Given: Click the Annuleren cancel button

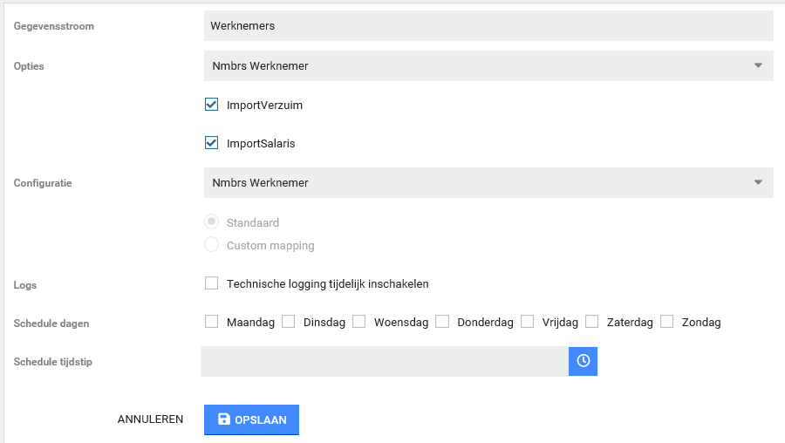Looking at the screenshot, I should pyautogui.click(x=150, y=419).
